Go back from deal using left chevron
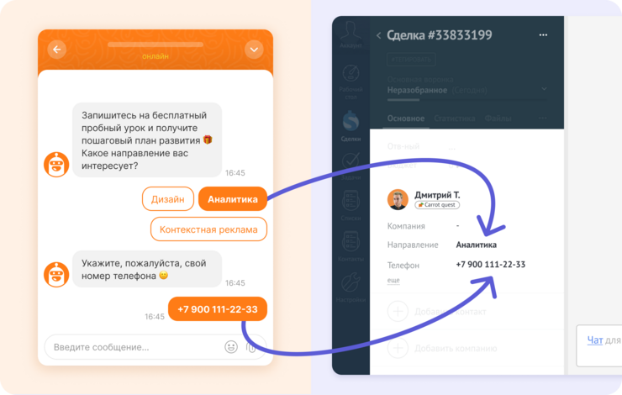This screenshot has width=622, height=395. point(378,35)
